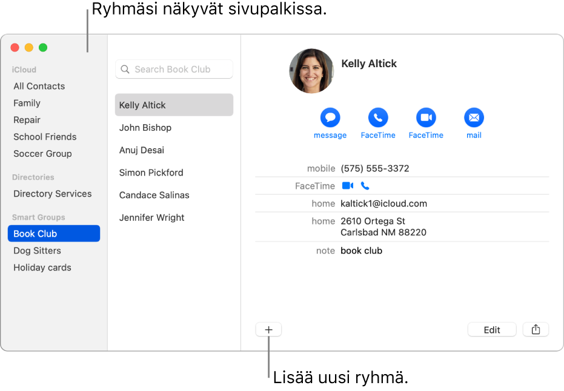564x391 pixels.
Task: Open the Family group
Action: click(27, 103)
